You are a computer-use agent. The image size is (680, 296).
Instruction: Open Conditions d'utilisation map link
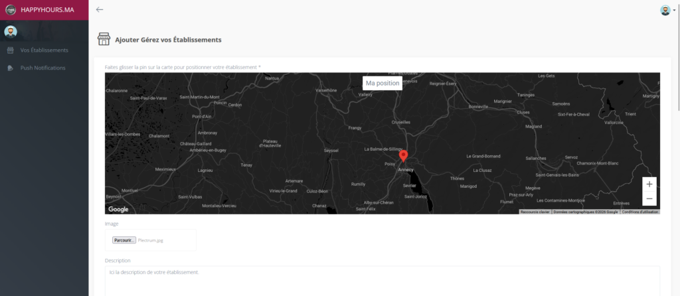pyautogui.click(x=640, y=212)
